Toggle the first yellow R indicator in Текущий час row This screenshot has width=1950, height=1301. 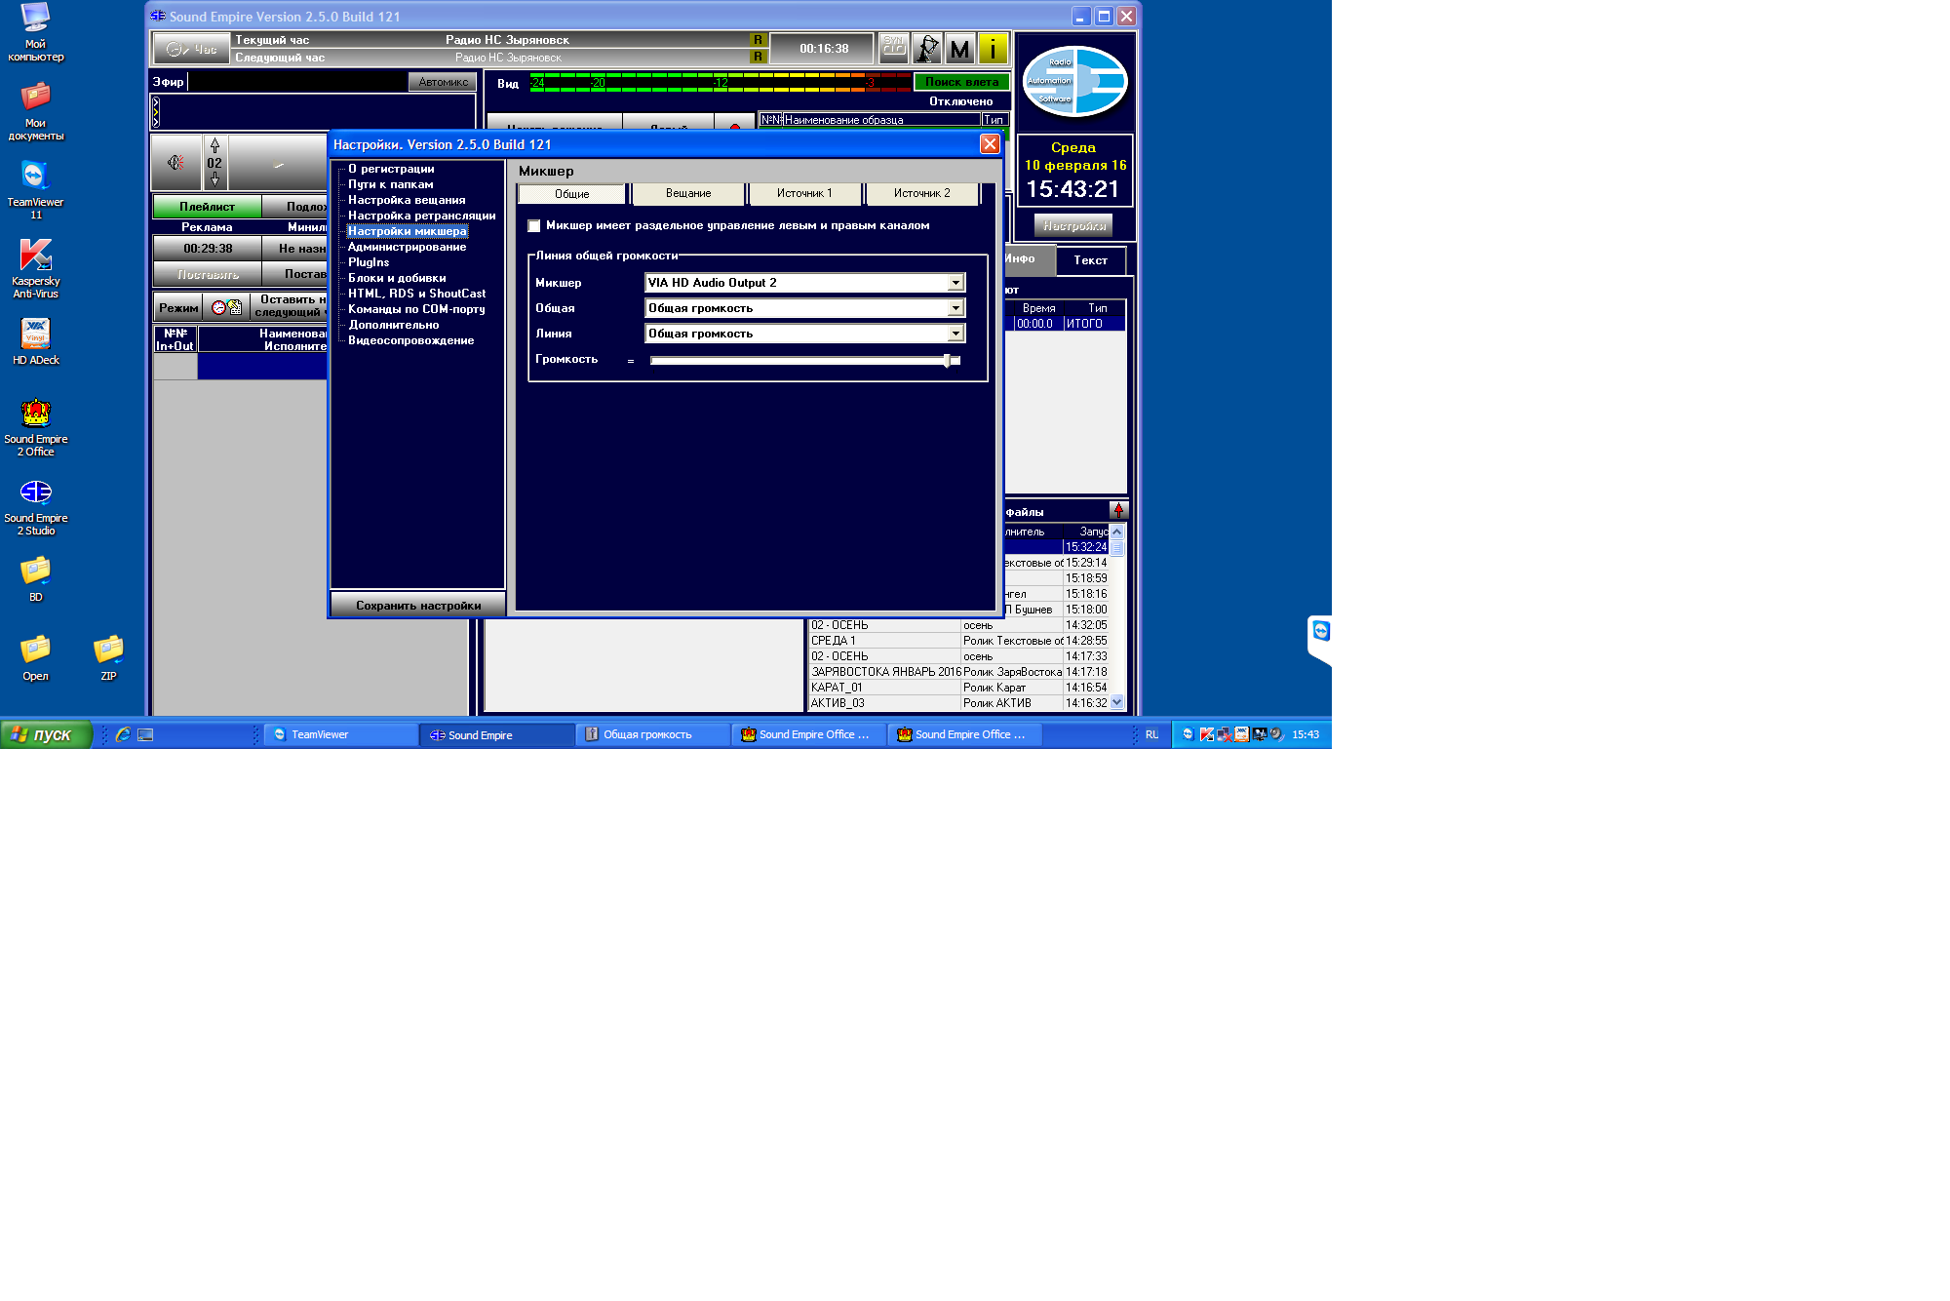(x=758, y=40)
